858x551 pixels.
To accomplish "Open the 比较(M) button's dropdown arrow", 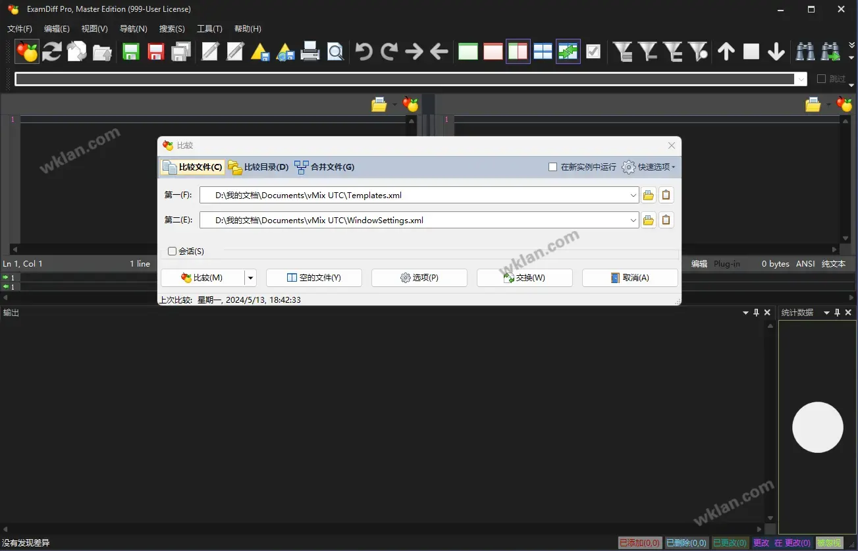I will 250,278.
